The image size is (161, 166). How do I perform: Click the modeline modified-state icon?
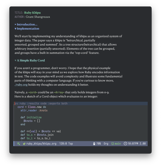[x=18, y=144]
